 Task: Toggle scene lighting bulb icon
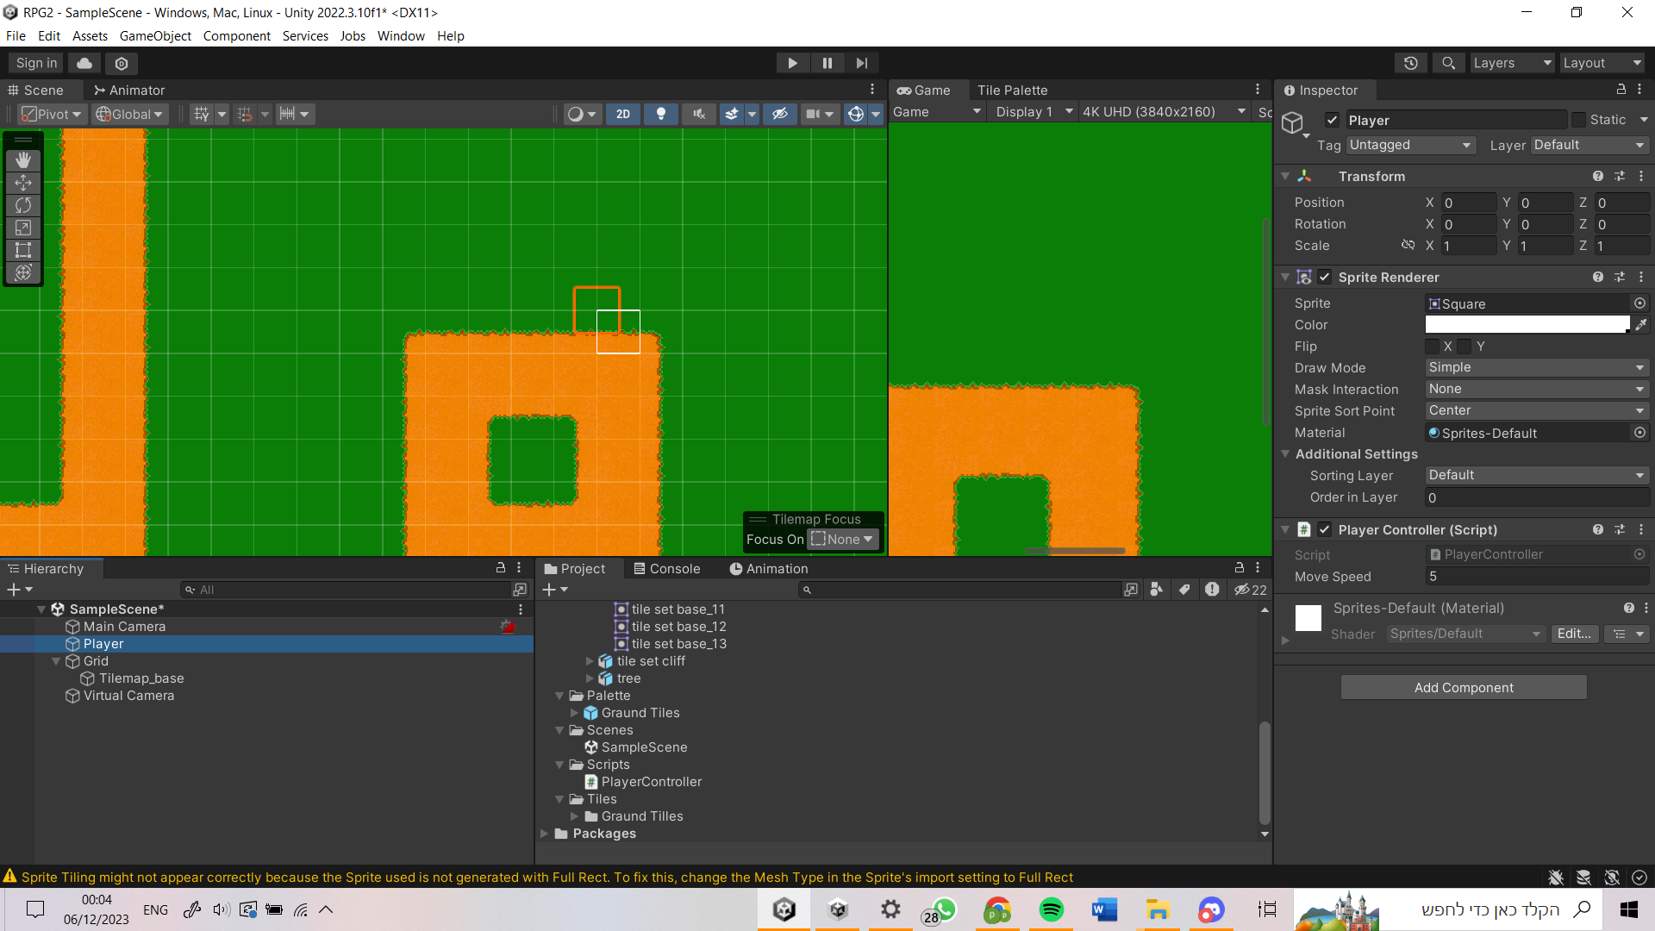click(x=661, y=114)
